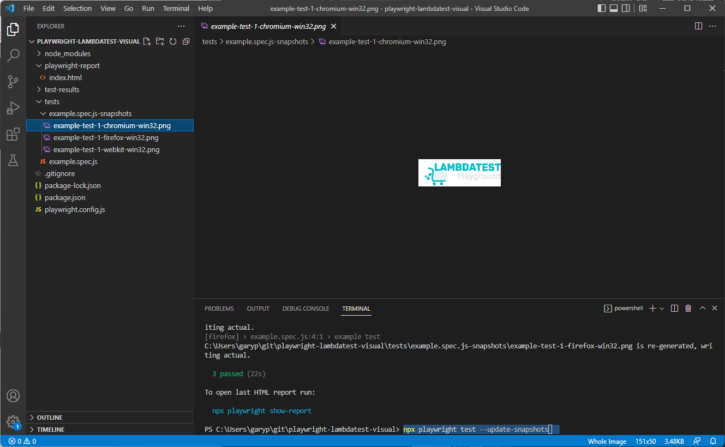The width and height of the screenshot is (725, 447).
Task: Switch to the OUTPUT tab
Action: tap(257, 308)
